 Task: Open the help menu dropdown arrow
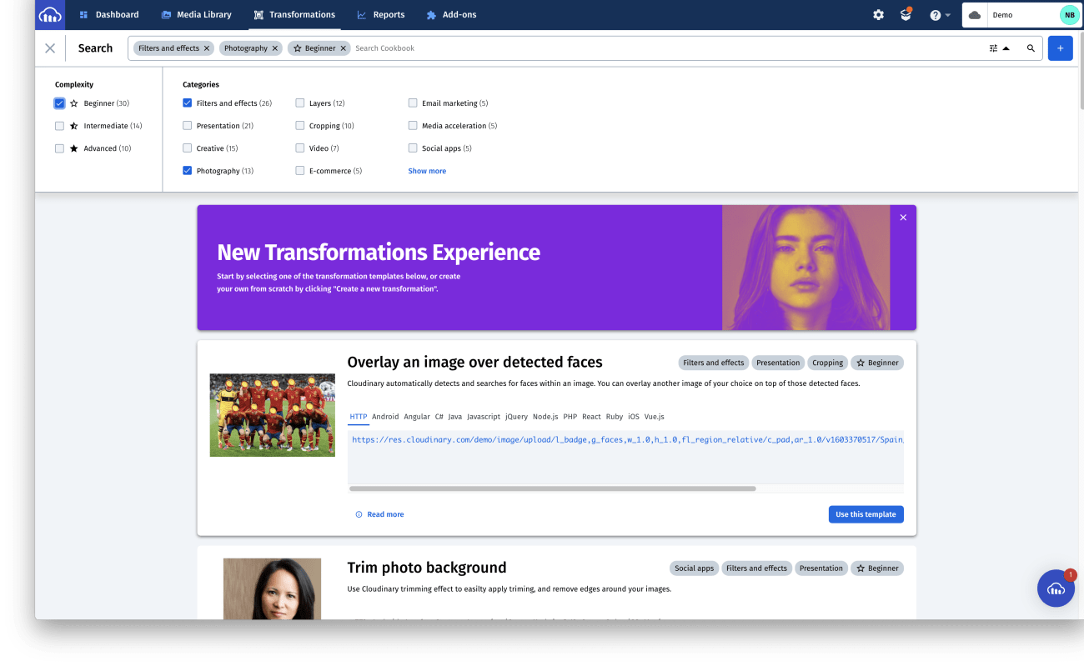coord(950,14)
